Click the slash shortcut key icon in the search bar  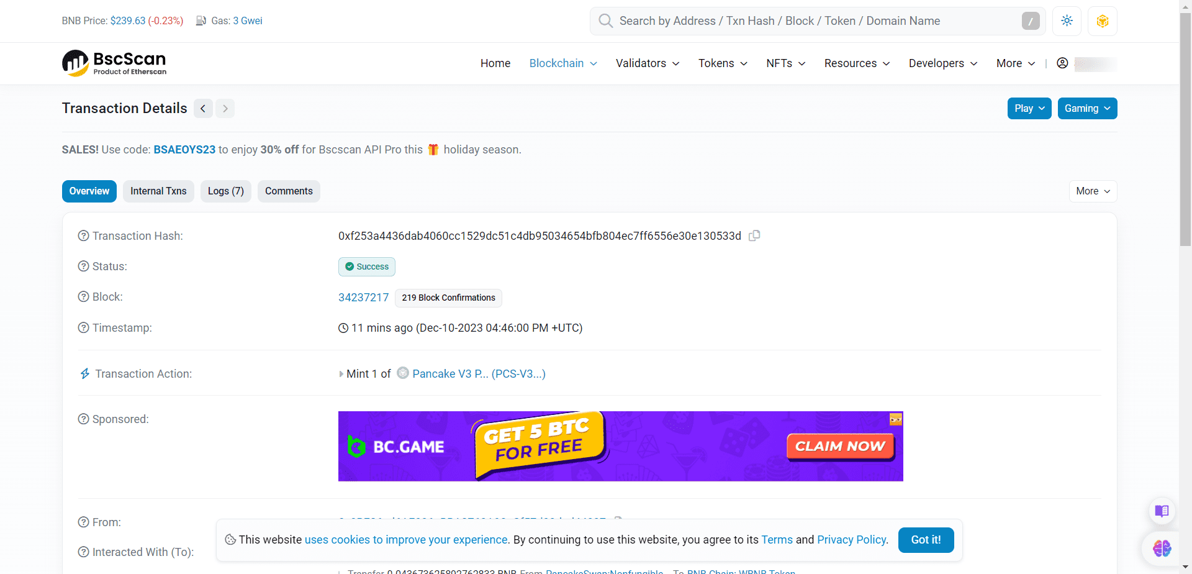(x=1031, y=21)
